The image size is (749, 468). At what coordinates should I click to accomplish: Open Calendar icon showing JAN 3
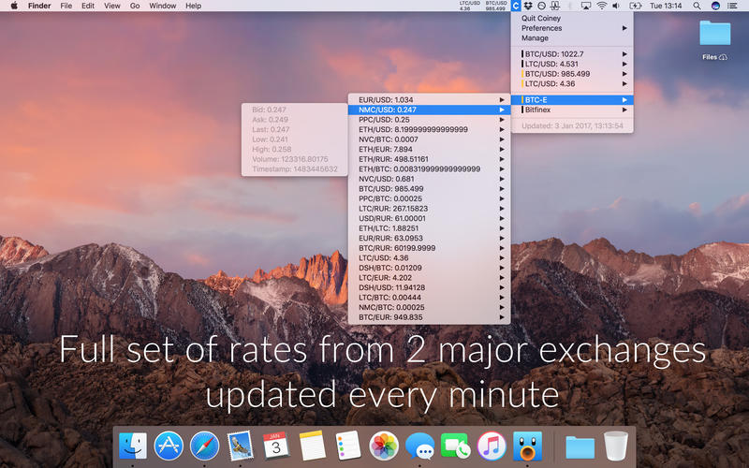(276, 446)
